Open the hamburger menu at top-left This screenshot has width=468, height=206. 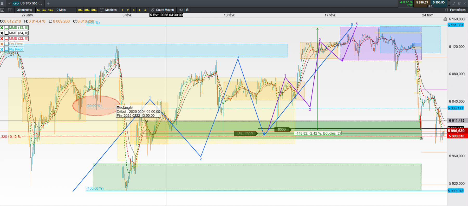[2, 3]
